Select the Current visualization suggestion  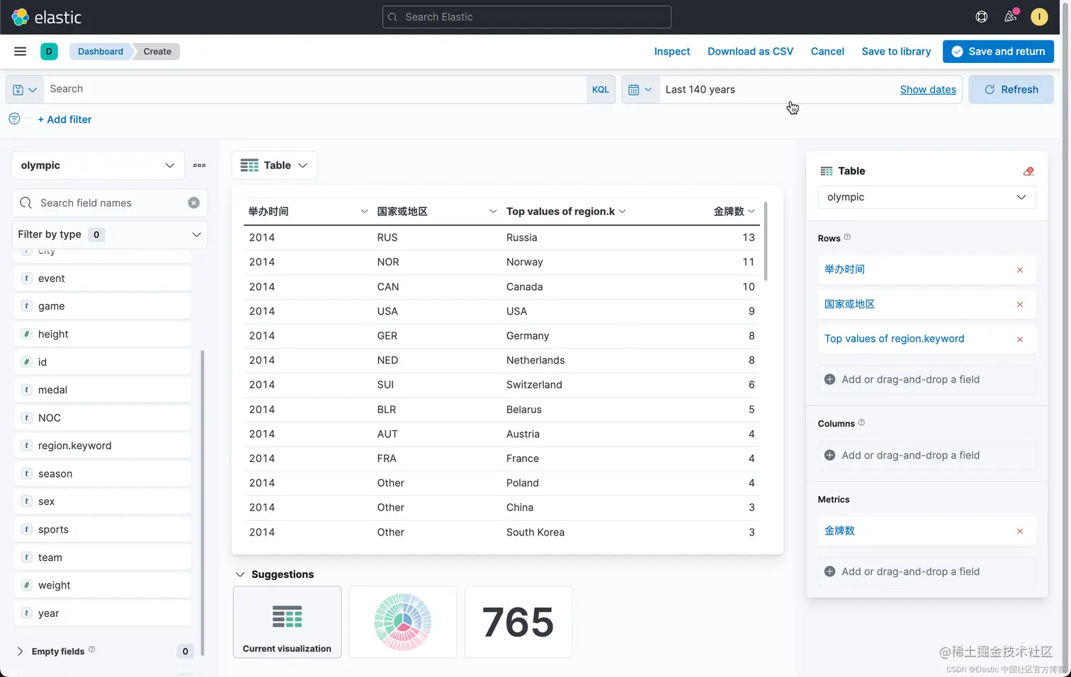tap(287, 622)
